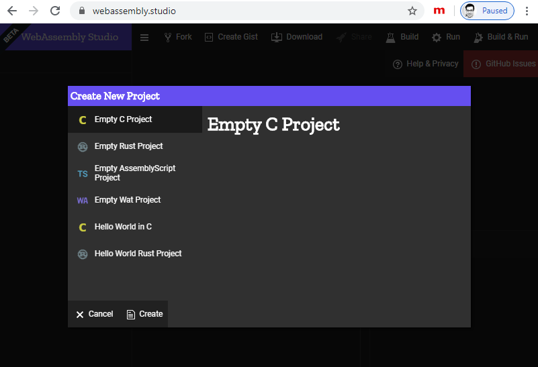Focus the address bar showing webassembly.studio

click(x=247, y=11)
